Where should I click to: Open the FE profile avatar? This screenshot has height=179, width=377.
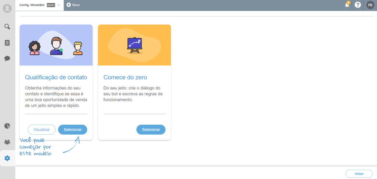370,5
